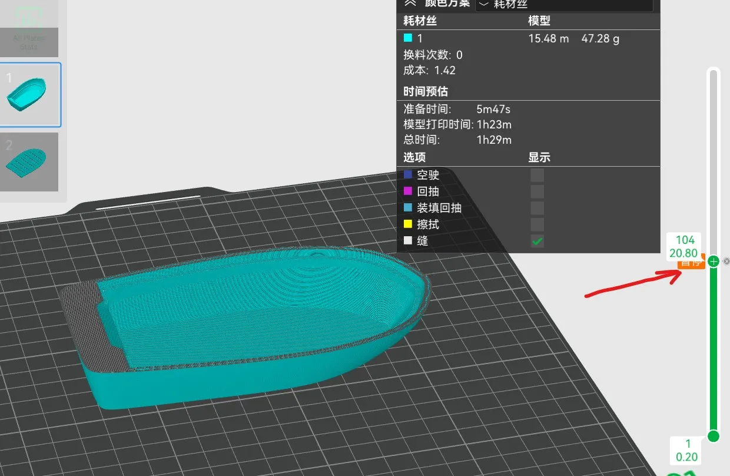Click the 104 / 20.80 layer height label

point(685,247)
